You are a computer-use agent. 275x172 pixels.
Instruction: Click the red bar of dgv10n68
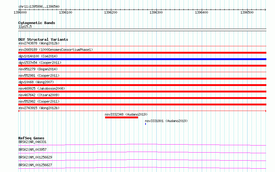click(142, 85)
